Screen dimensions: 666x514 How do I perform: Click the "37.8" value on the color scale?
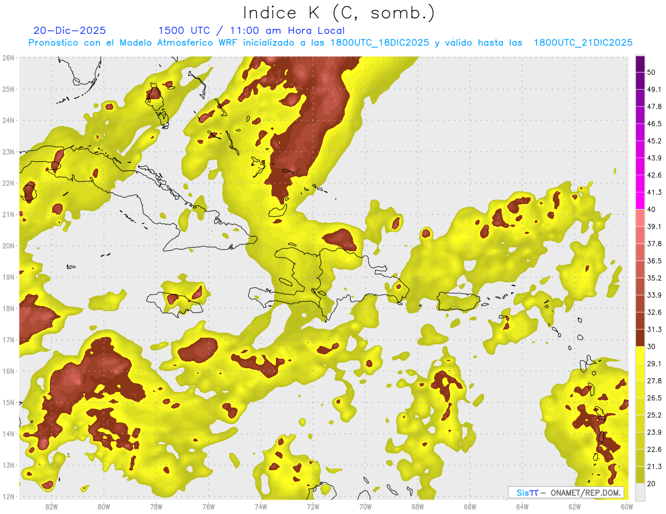pos(654,243)
